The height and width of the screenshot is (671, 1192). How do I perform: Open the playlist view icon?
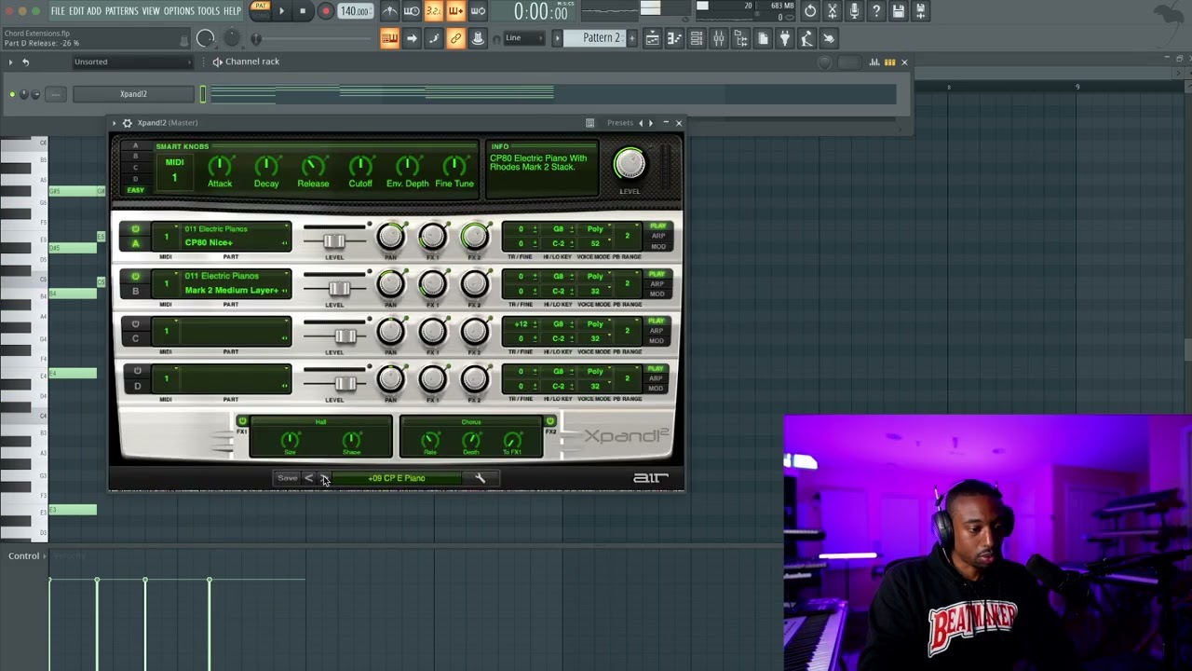(652, 38)
